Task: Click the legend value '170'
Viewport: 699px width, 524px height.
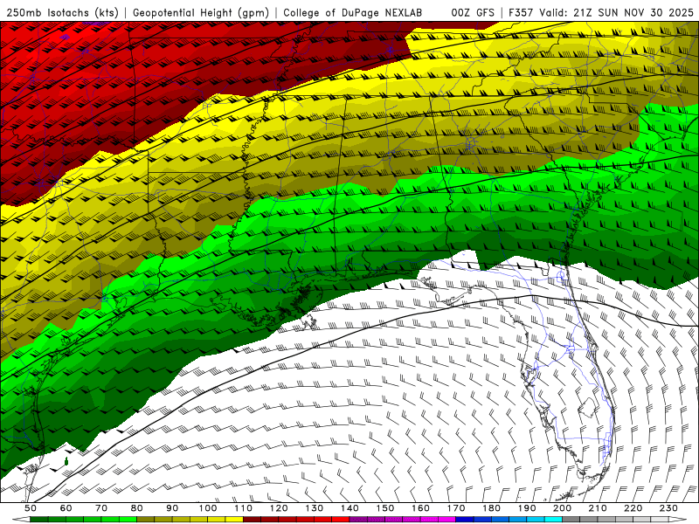Action: click(x=456, y=508)
